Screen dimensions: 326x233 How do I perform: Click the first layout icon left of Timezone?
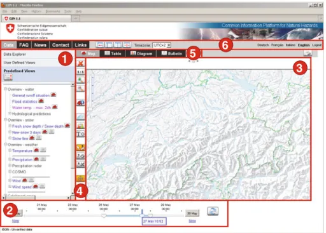[x=100, y=45]
